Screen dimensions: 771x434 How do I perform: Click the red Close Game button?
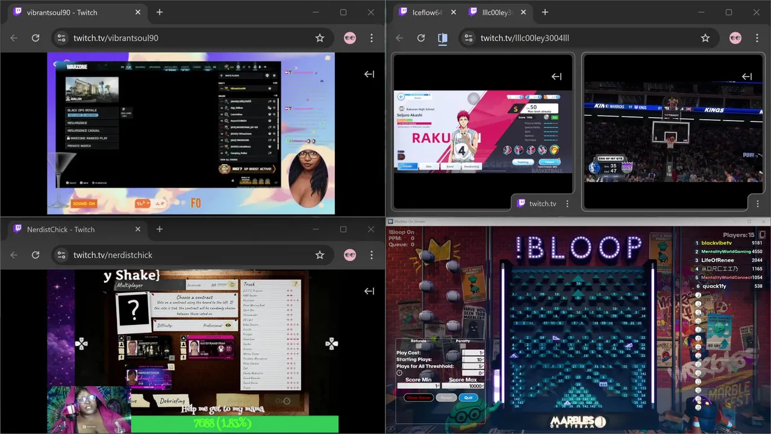419,398
